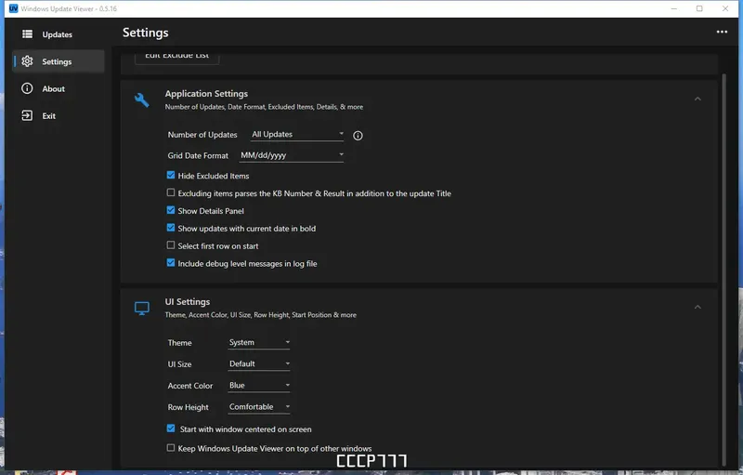743x475 pixels.
Task: Toggle Show Details Panel checkbox
Action: pyautogui.click(x=171, y=211)
